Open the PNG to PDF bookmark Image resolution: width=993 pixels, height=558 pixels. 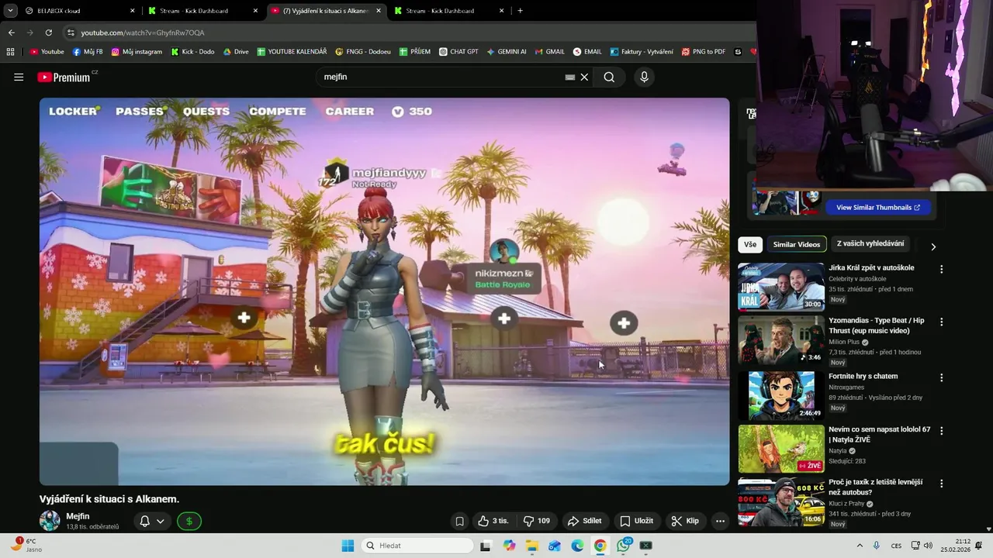pos(703,52)
